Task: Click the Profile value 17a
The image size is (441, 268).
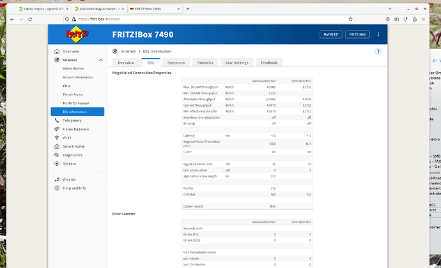Action: pyautogui.click(x=273, y=188)
